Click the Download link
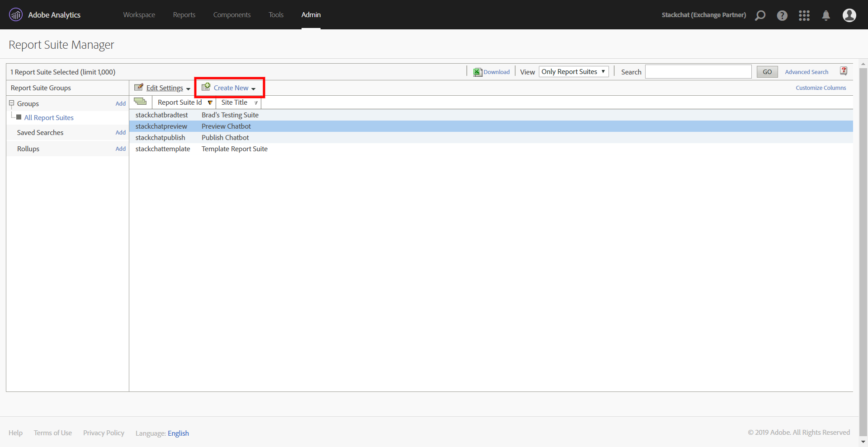 496,72
